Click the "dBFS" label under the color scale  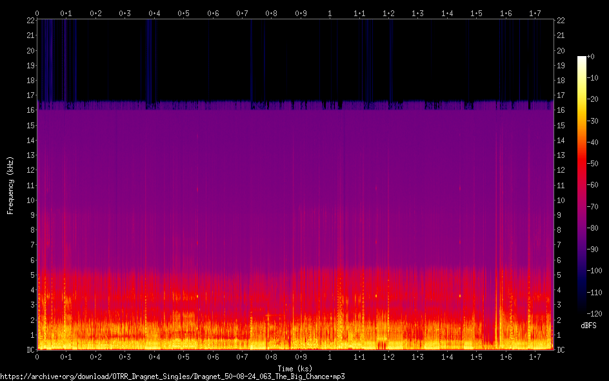tap(588, 326)
